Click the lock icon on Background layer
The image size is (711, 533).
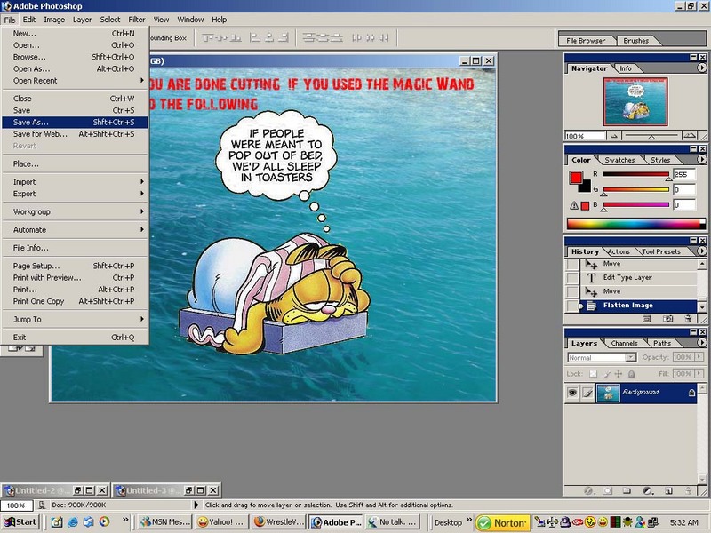(691, 393)
